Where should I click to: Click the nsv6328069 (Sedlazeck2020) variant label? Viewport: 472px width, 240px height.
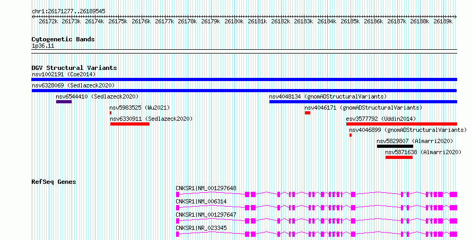pos(73,85)
